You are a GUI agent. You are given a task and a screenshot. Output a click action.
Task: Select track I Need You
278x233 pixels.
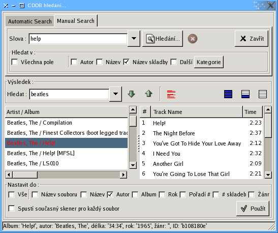coord(201,154)
